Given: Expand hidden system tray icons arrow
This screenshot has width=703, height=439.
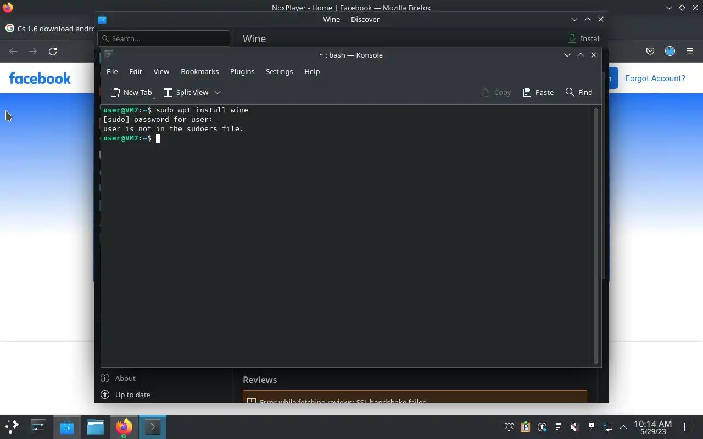Looking at the screenshot, I should point(623,427).
